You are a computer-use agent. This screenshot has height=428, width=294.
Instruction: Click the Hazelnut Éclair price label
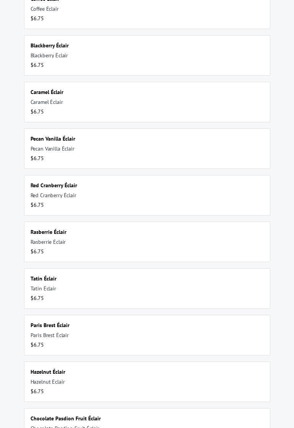[37, 391]
